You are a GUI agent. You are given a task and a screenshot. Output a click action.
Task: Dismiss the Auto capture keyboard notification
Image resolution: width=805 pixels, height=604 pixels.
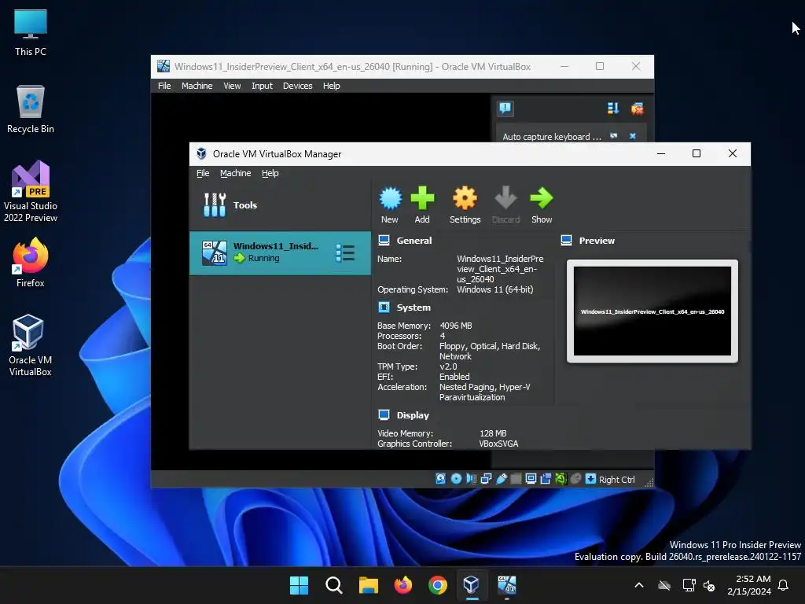click(x=633, y=136)
